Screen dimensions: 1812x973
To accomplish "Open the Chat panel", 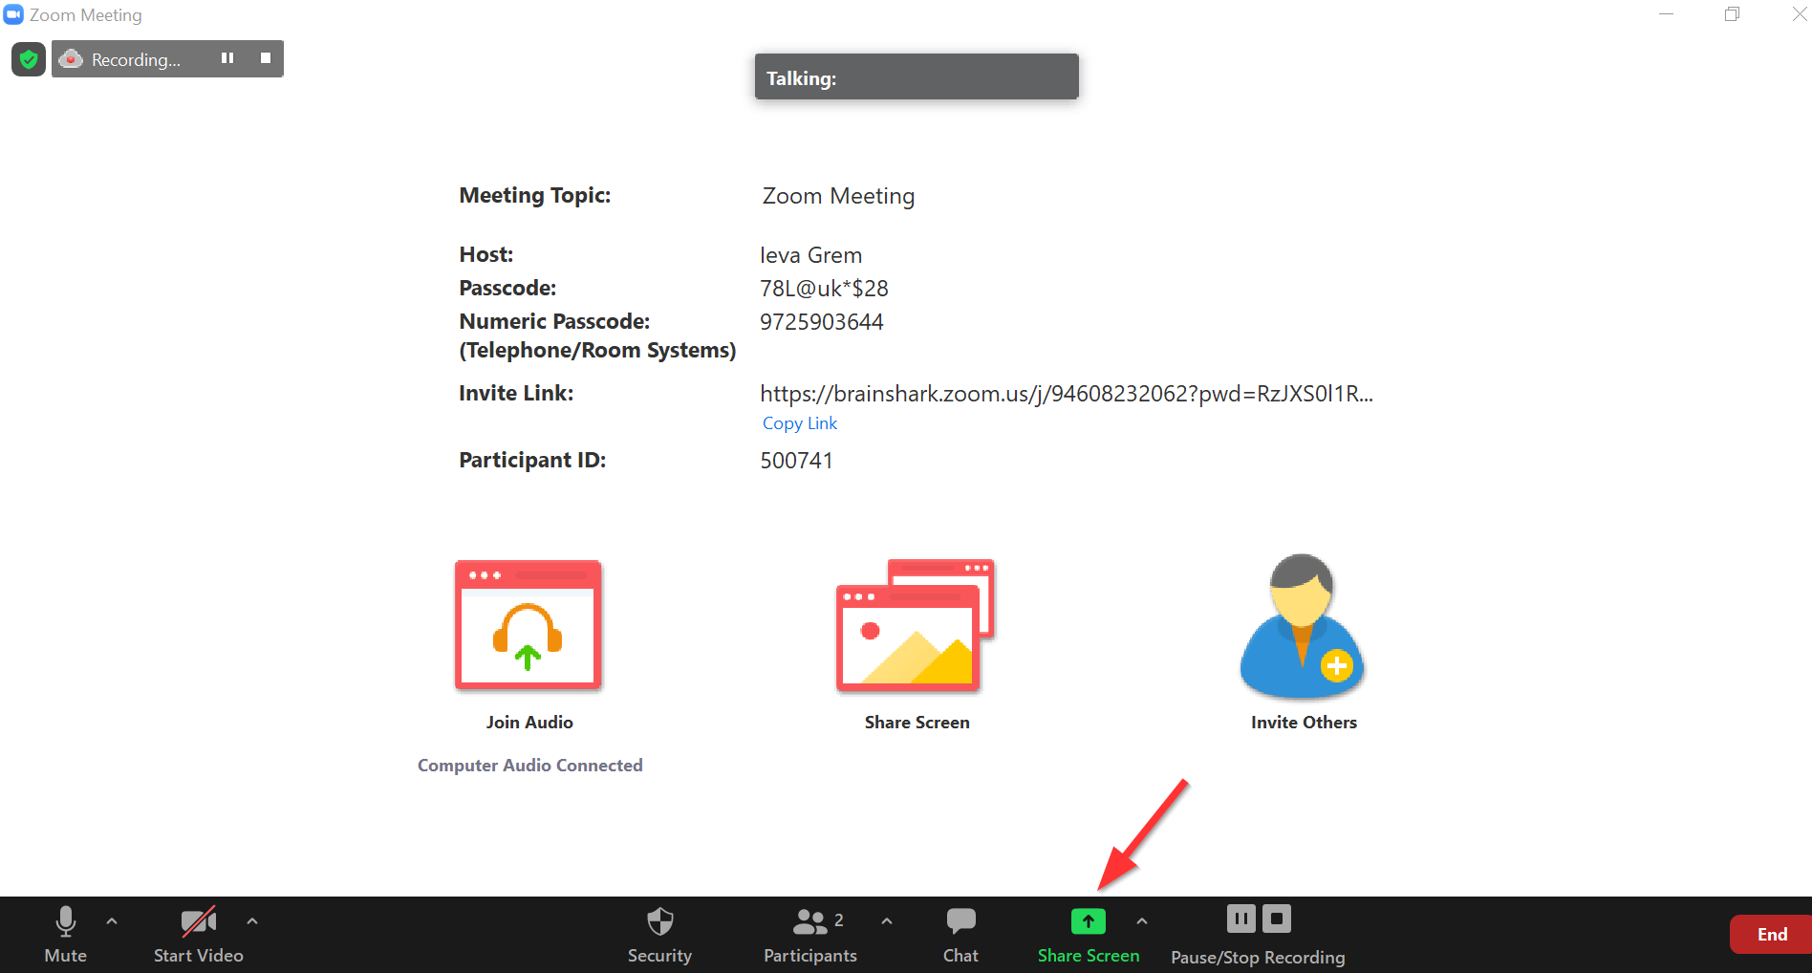I will pos(960,934).
